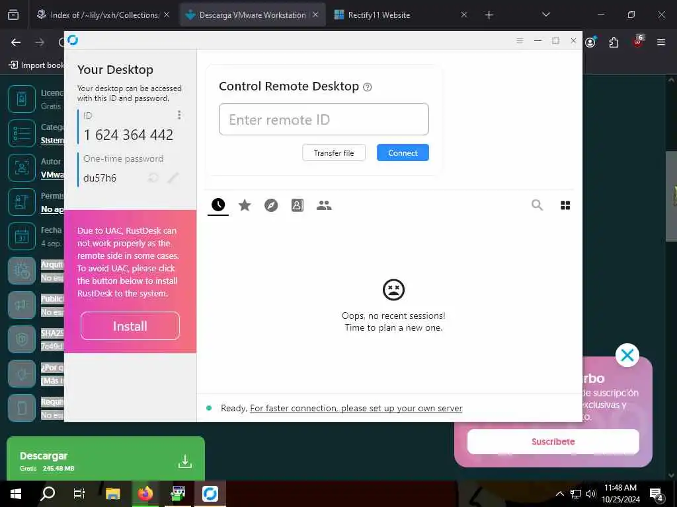
Task: Show hidden system tray icons
Action: click(559, 494)
